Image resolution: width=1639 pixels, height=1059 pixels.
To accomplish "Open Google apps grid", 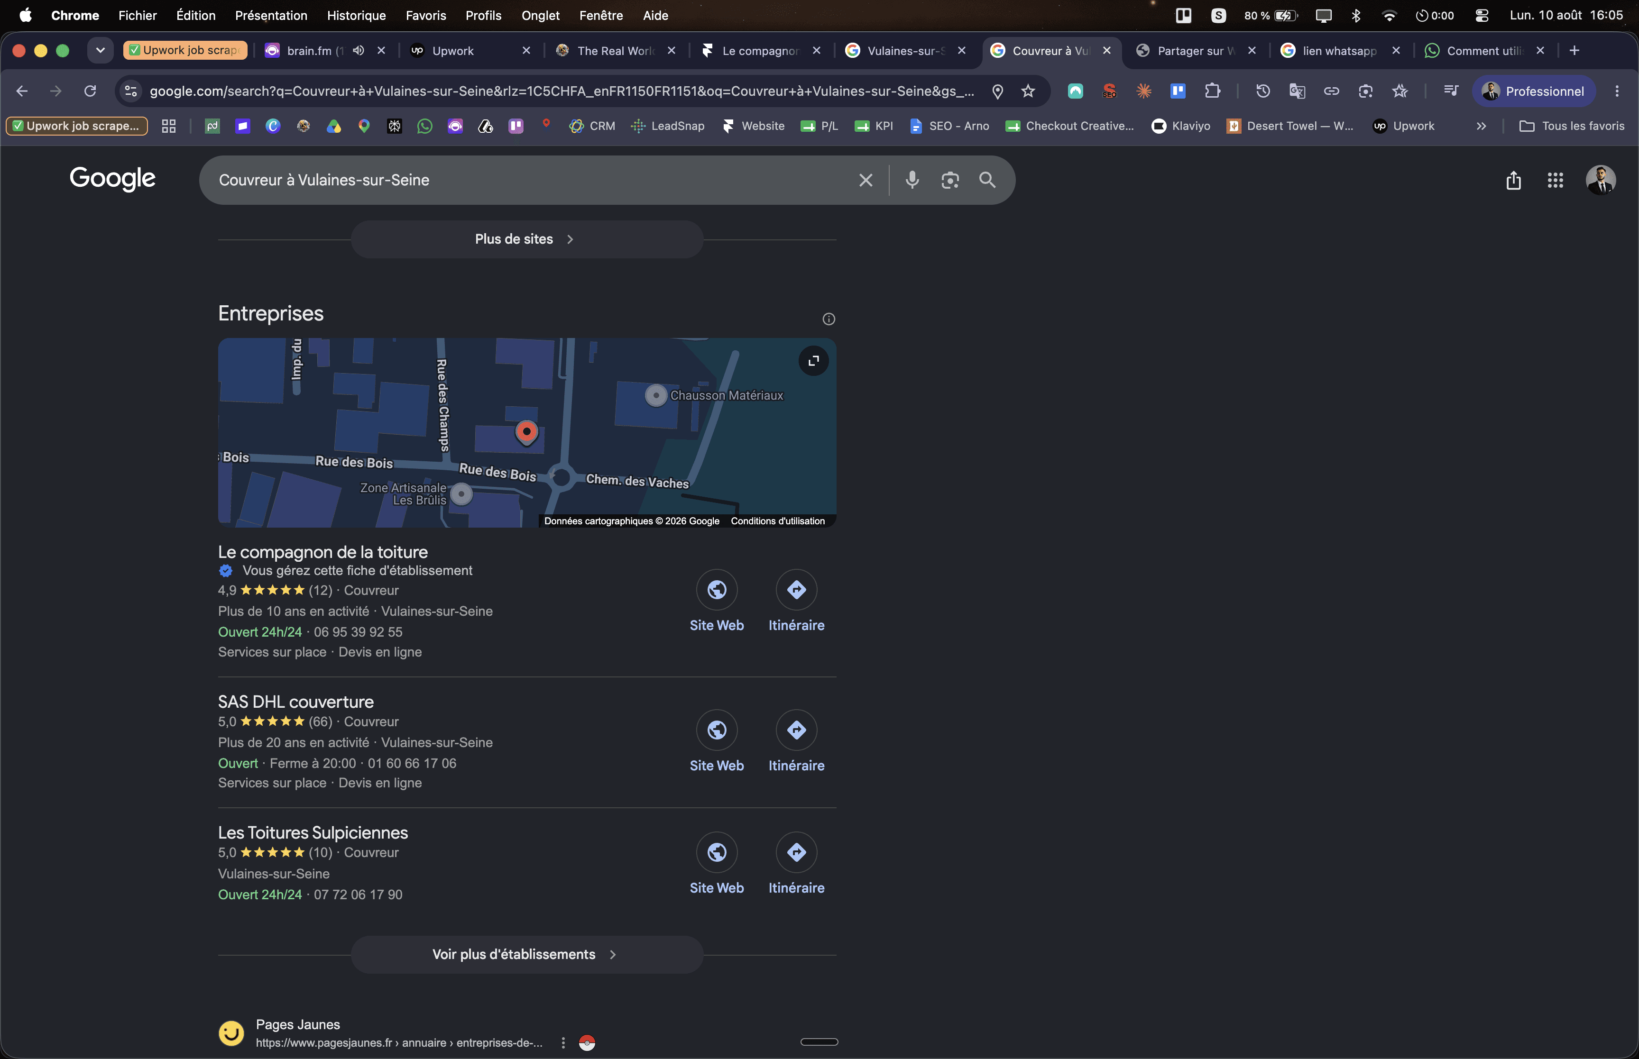I will tap(1555, 180).
